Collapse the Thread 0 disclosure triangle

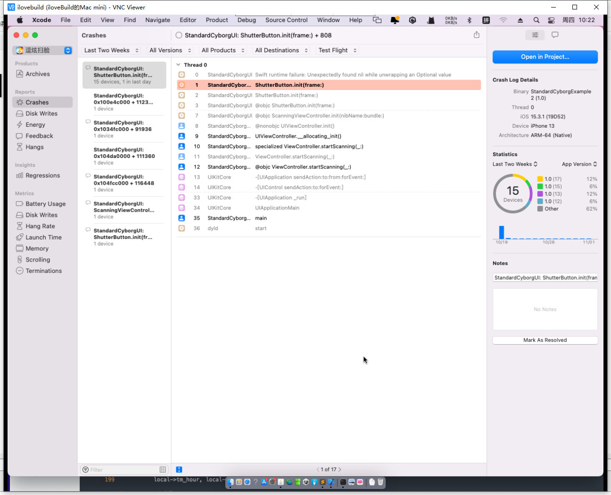178,65
